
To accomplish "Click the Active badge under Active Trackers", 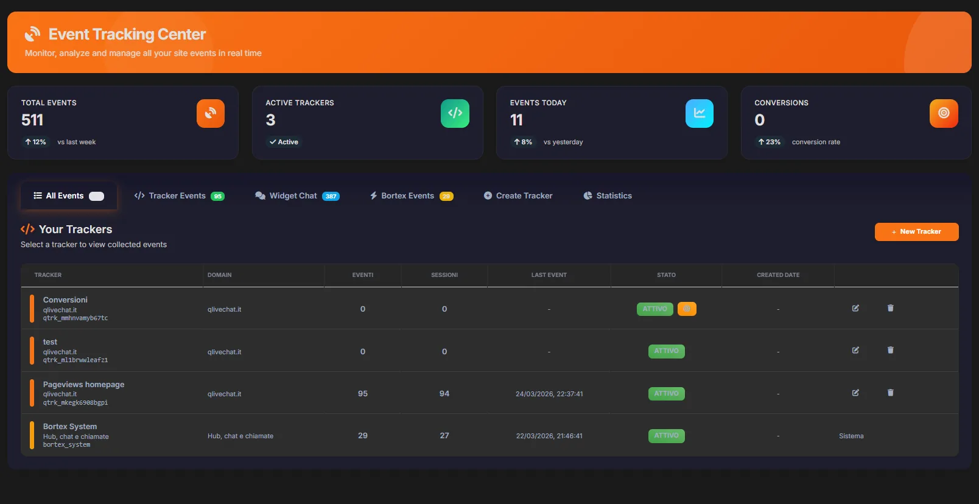I will coord(284,142).
